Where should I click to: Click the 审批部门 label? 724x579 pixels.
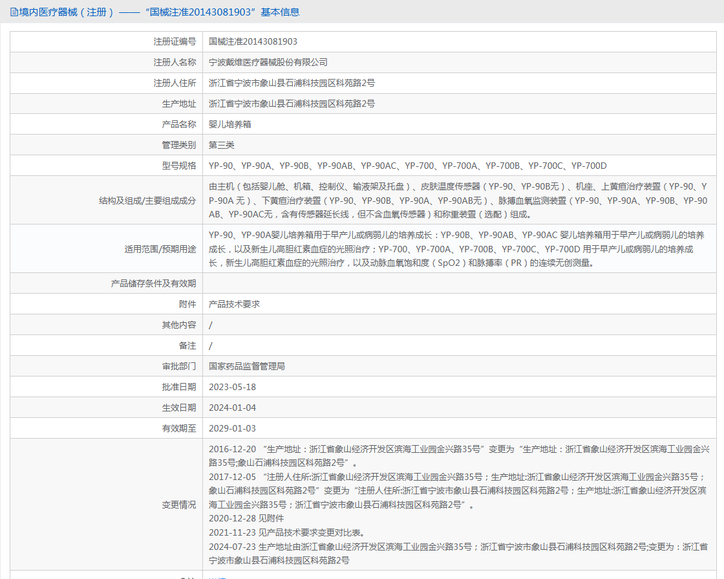click(178, 366)
